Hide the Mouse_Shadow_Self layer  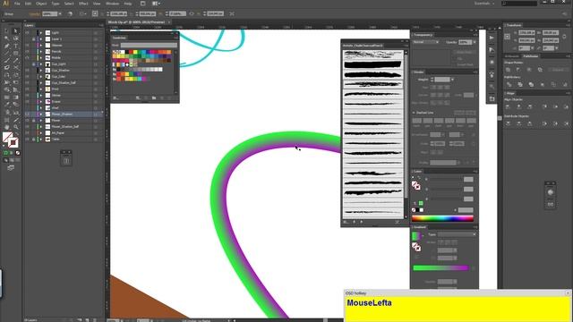coord(28,127)
